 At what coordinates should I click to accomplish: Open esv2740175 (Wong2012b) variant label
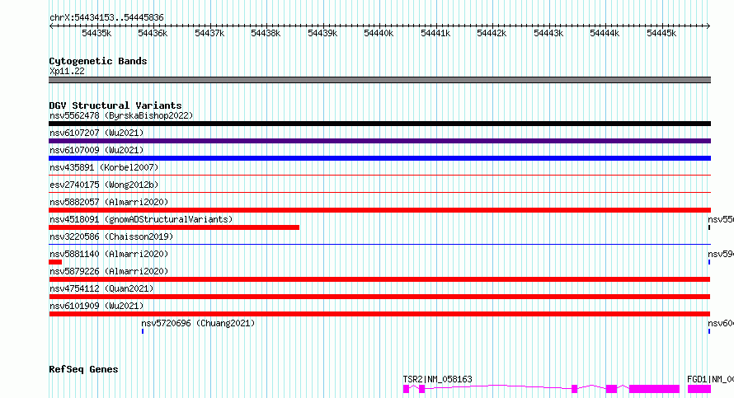point(104,185)
